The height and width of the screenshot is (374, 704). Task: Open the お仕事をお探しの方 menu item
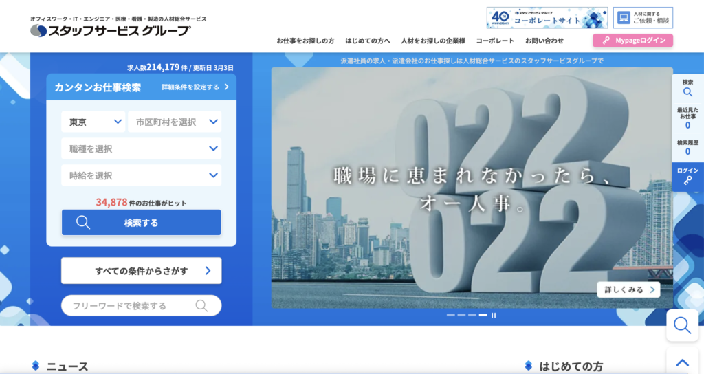[x=305, y=41]
